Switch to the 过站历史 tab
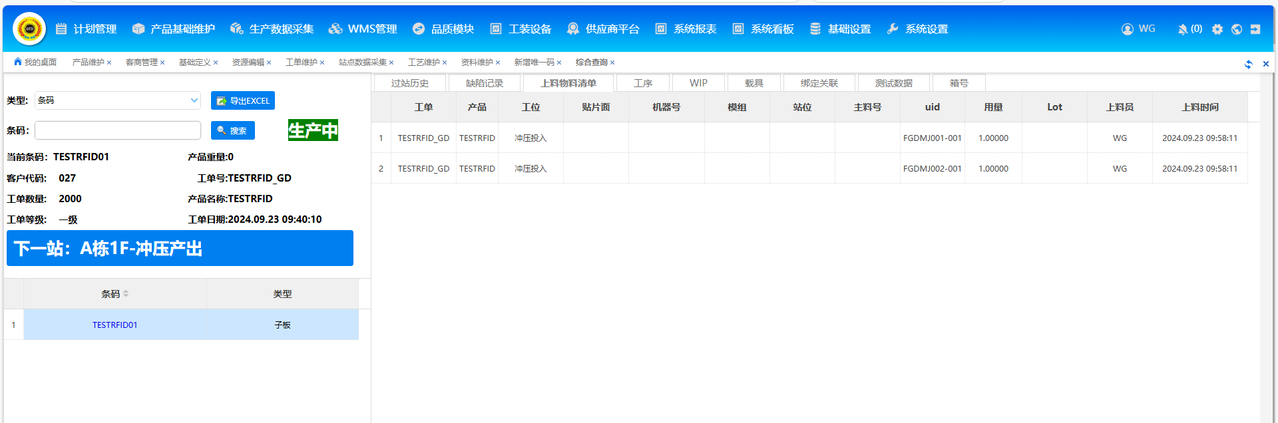Viewport: 1278px width, 423px height. point(410,83)
